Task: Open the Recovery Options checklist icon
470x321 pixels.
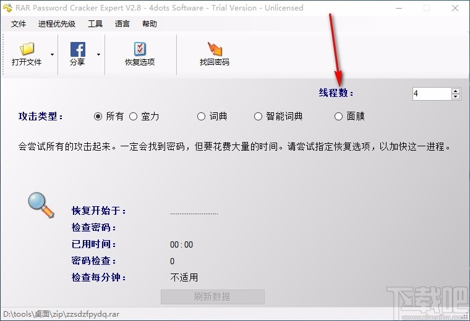Action: coord(140,49)
